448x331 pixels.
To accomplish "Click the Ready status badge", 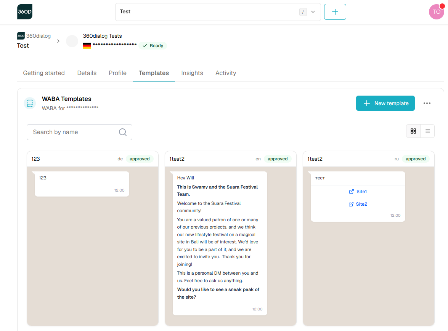I will [x=153, y=46].
